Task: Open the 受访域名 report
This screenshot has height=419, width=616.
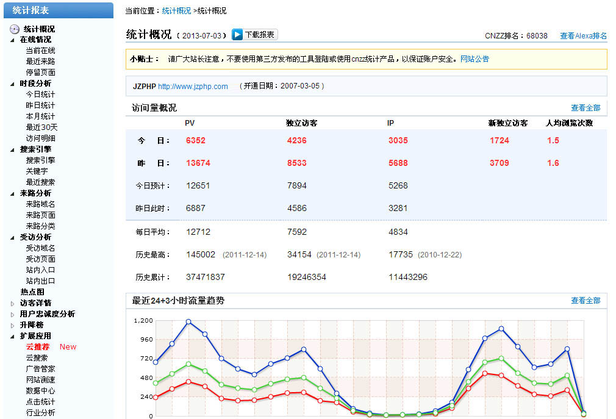Action: pos(40,249)
